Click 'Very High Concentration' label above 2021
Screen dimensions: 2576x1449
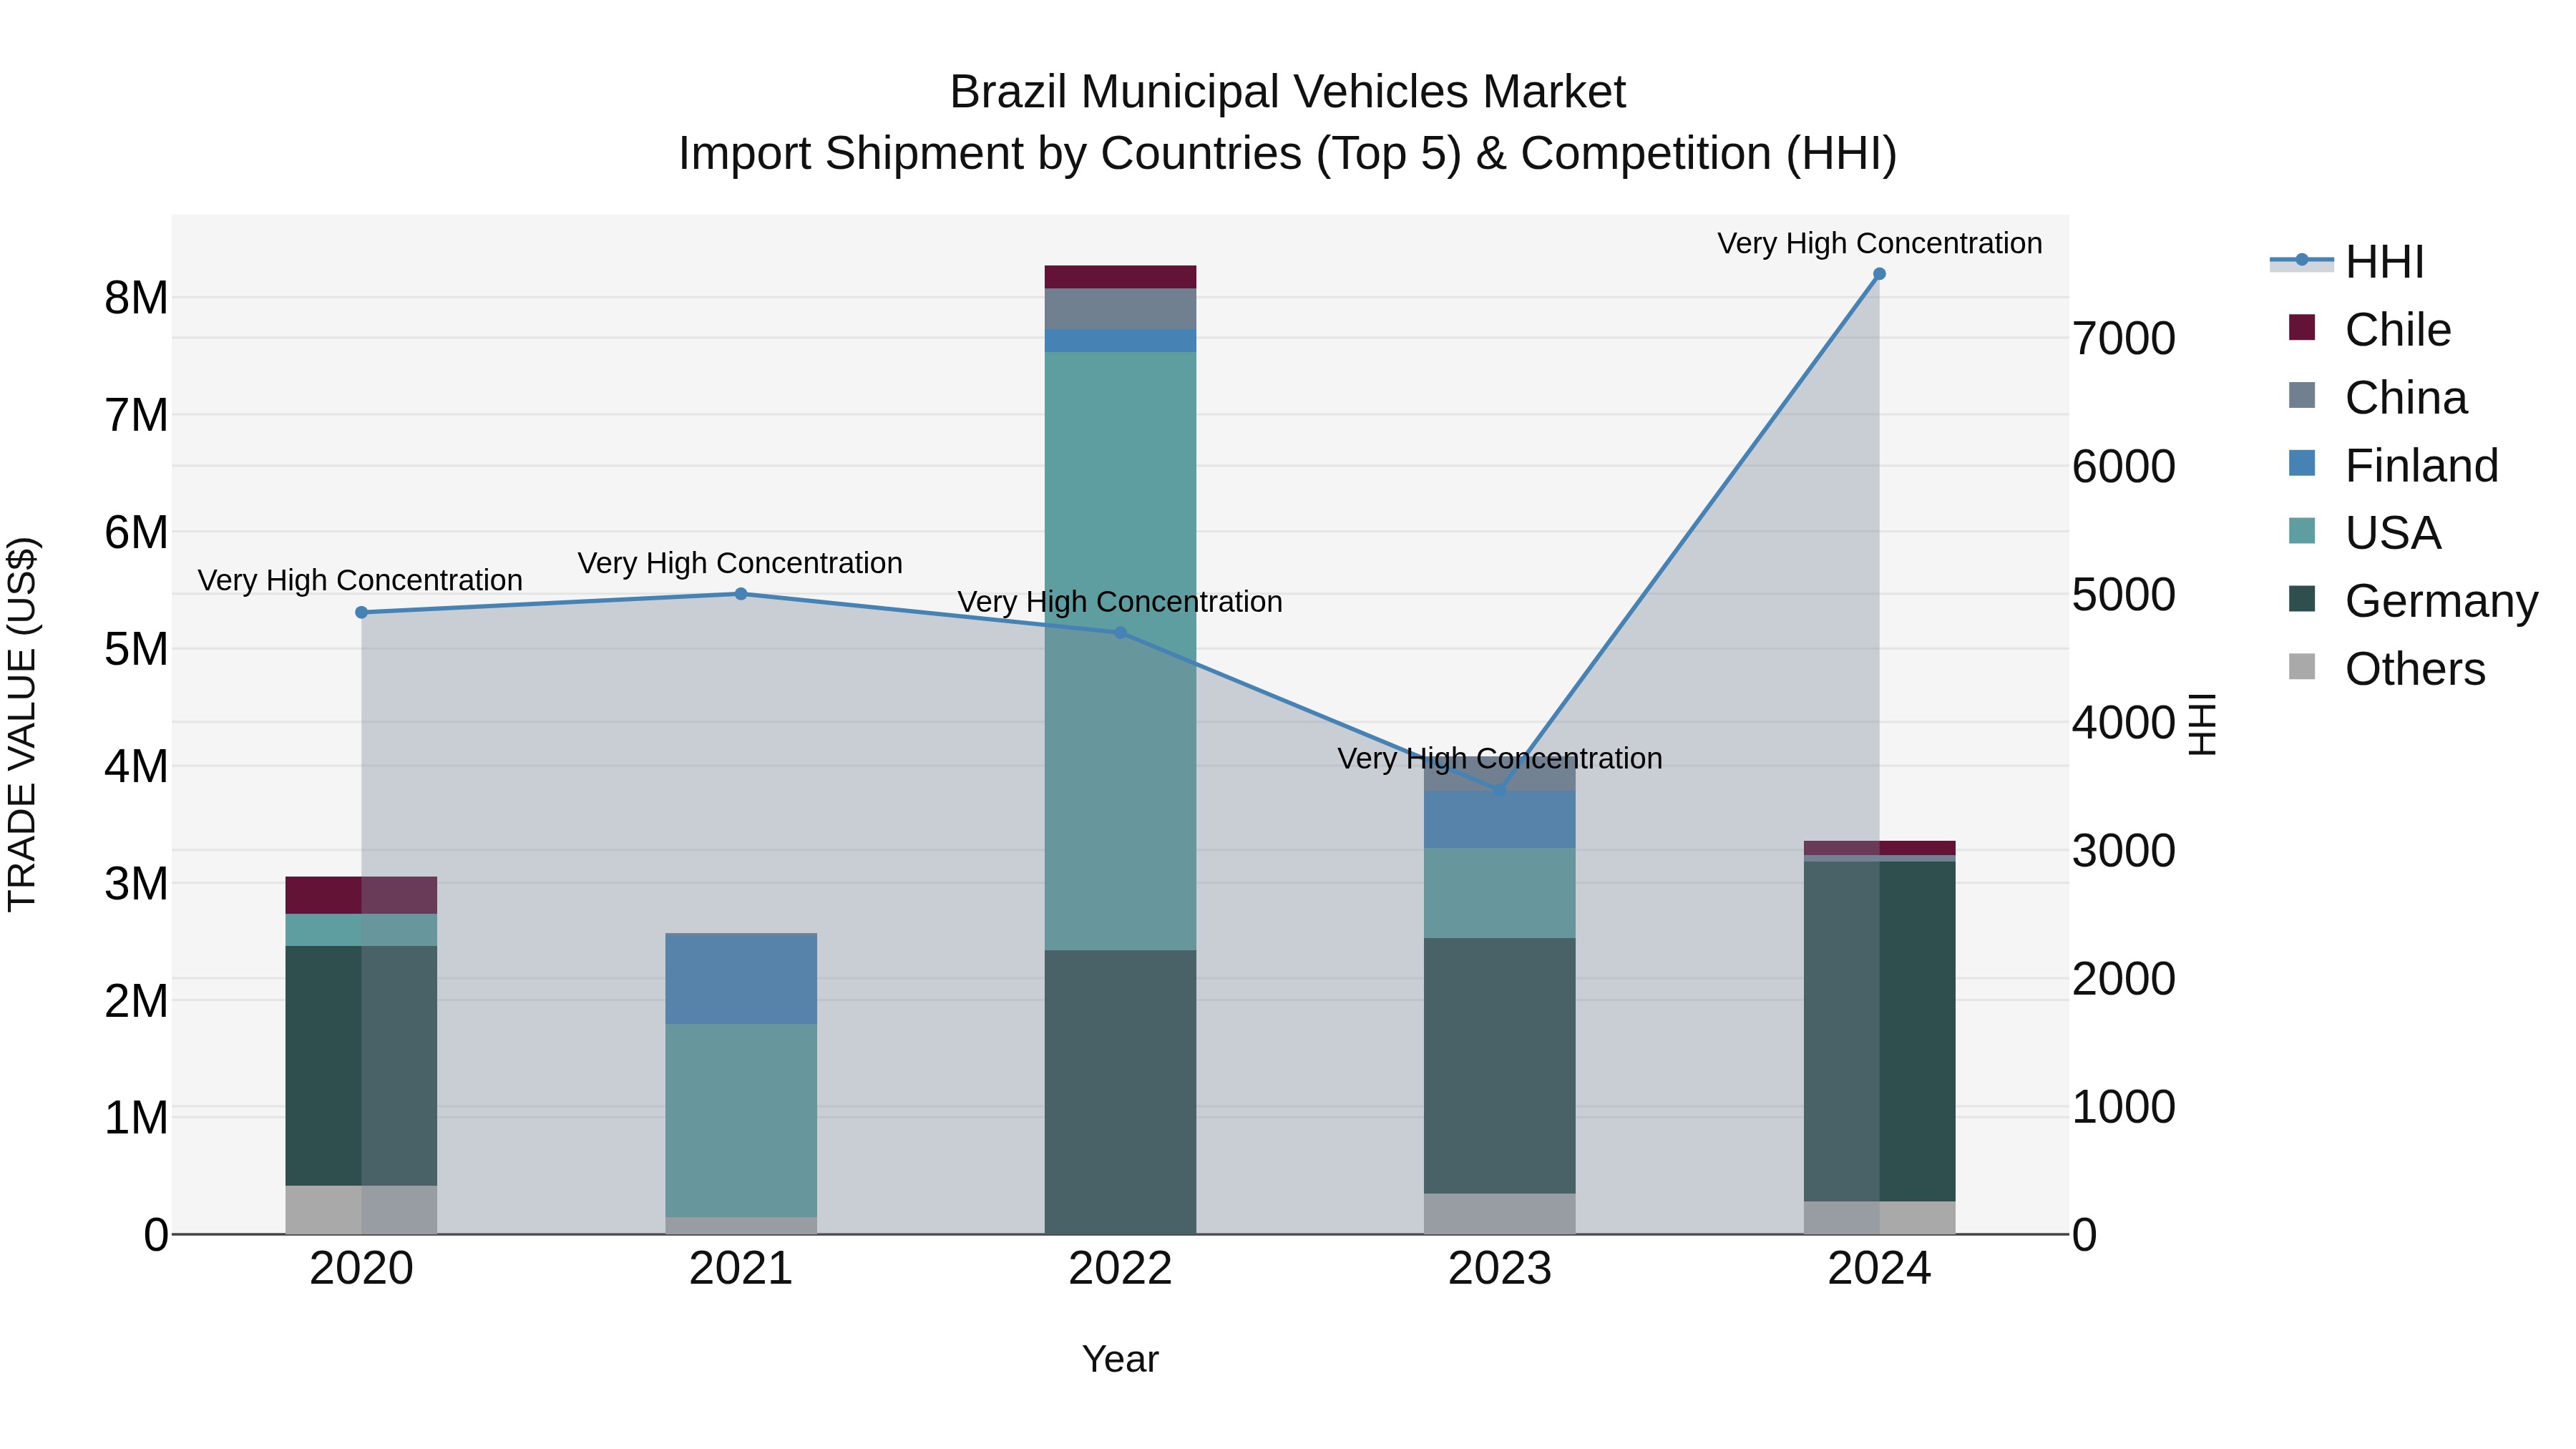coord(740,563)
